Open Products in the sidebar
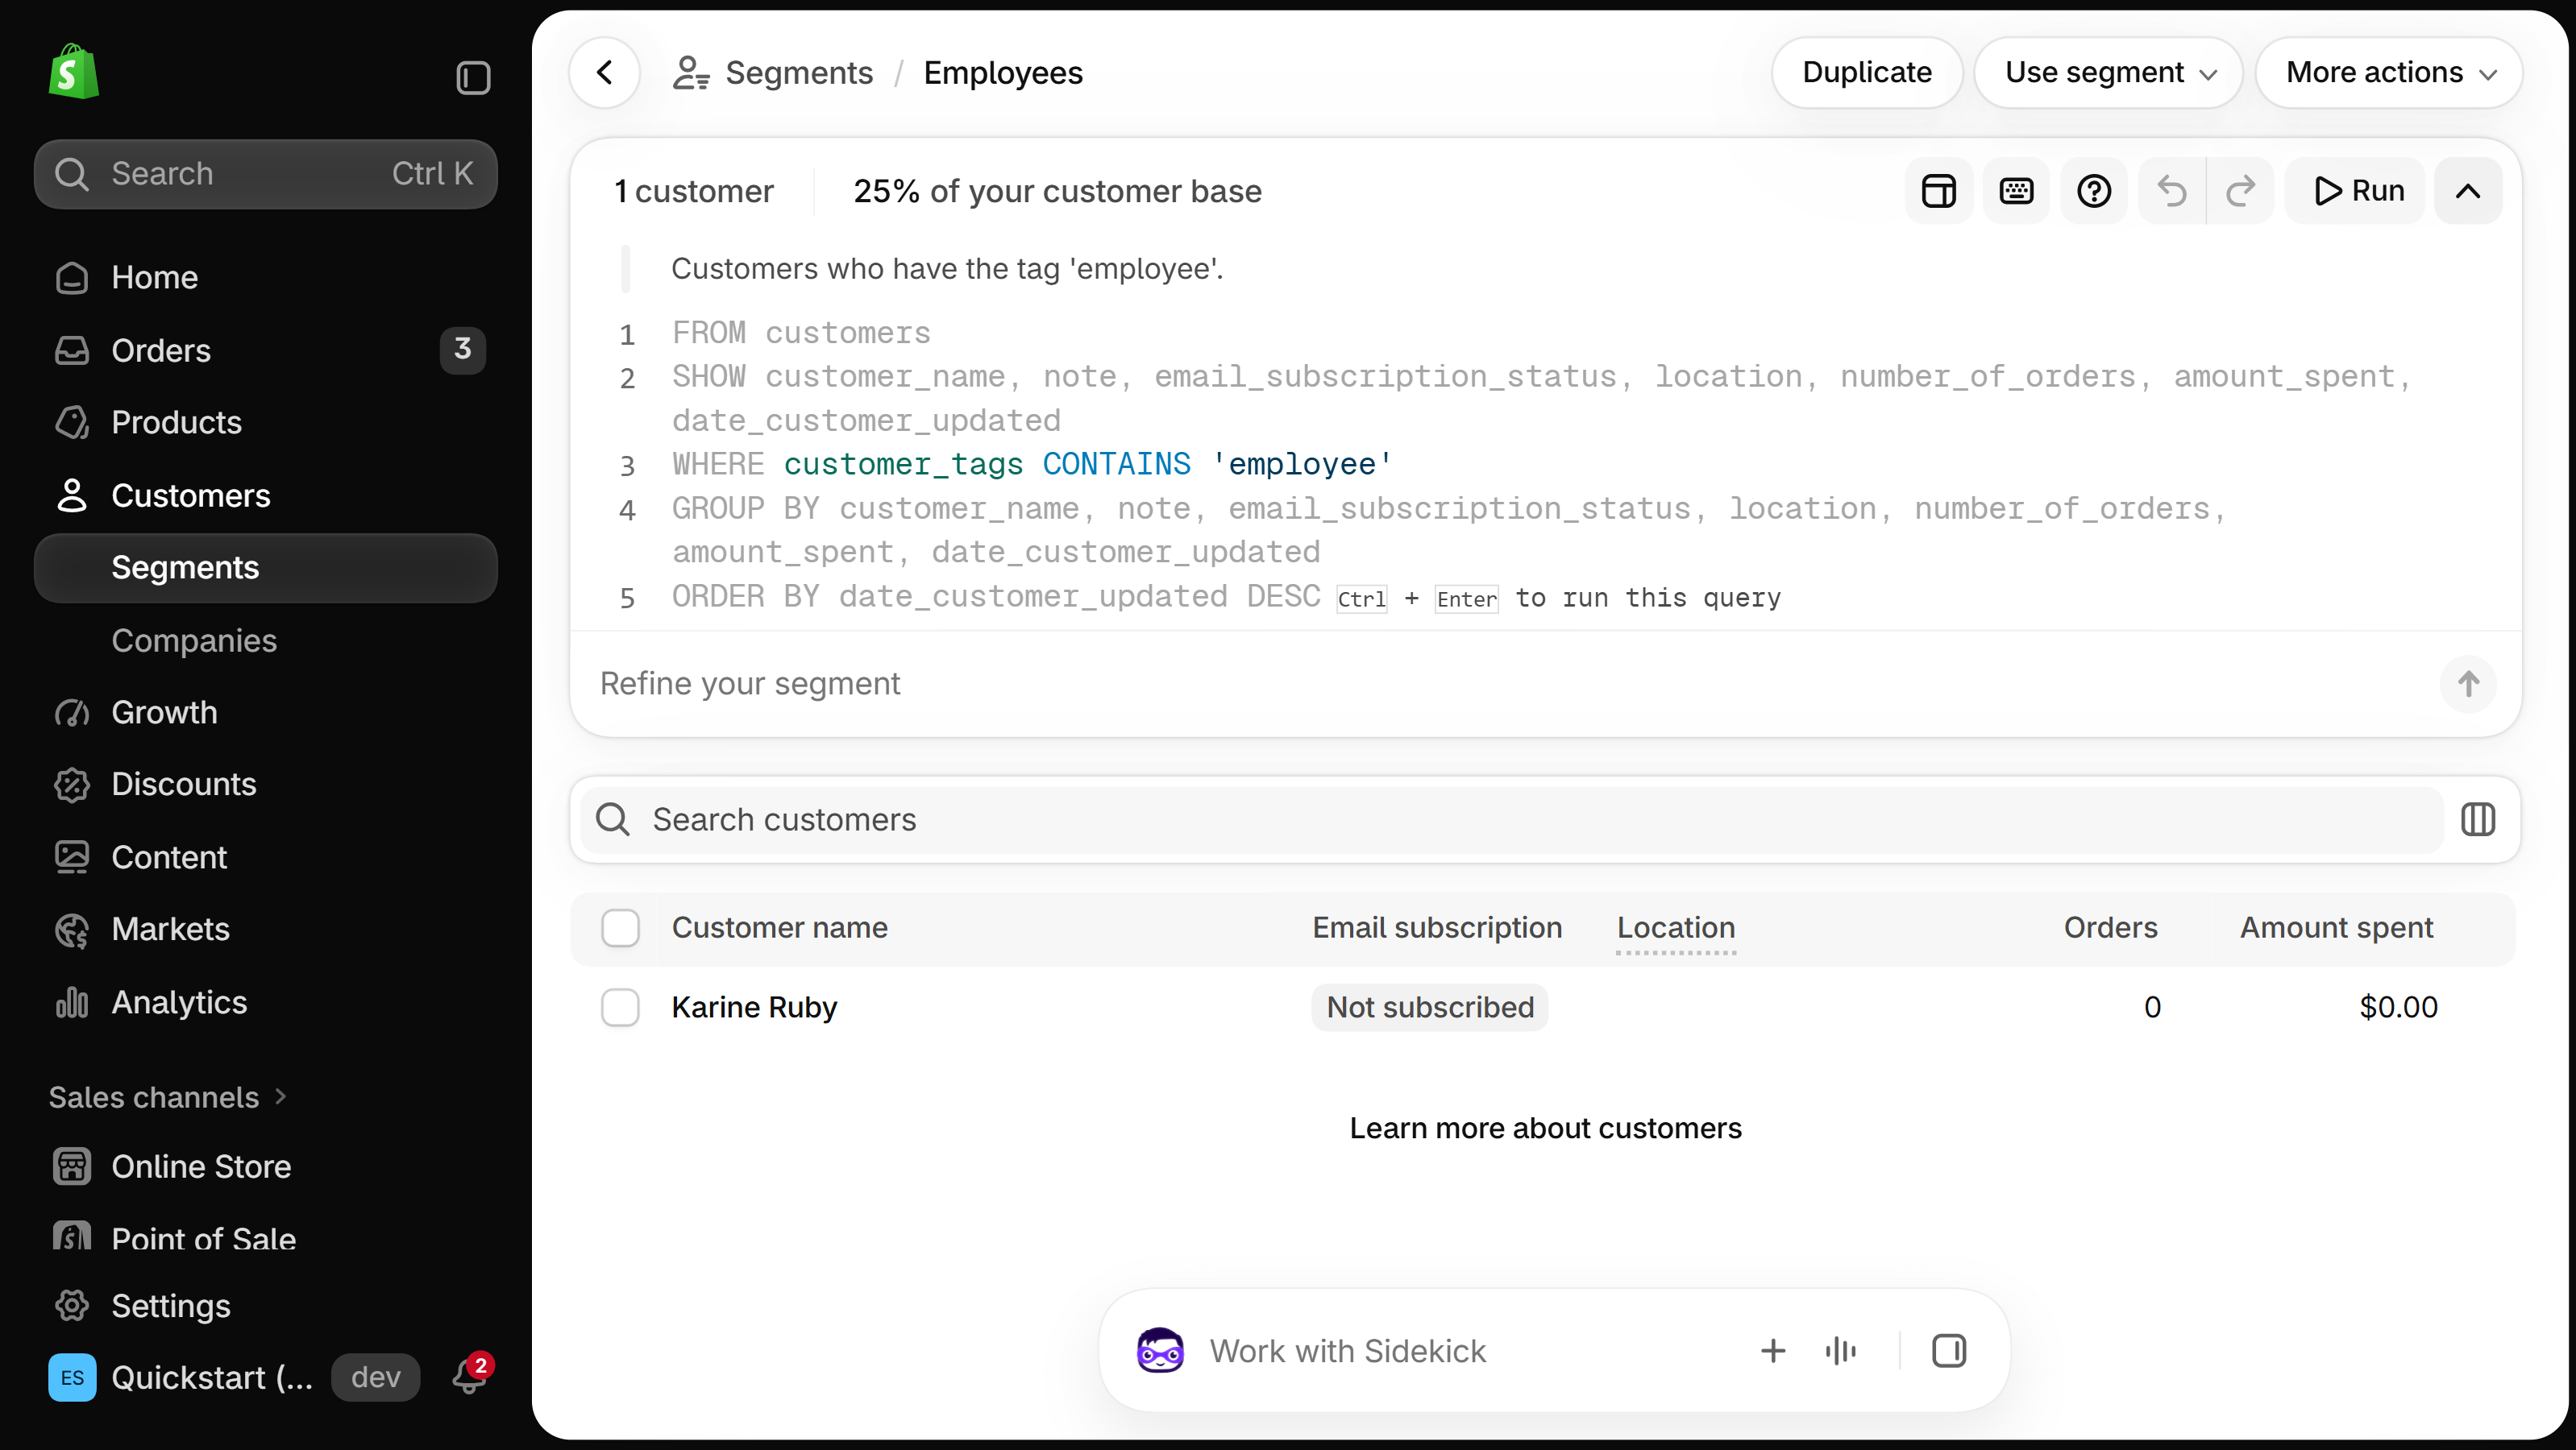The height and width of the screenshot is (1450, 2576). [x=266, y=422]
